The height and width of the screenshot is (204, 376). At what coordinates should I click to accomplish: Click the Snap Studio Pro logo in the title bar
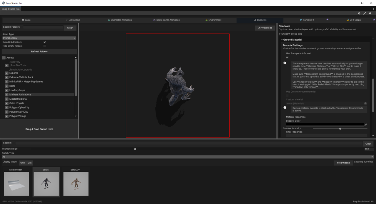click(3, 3)
